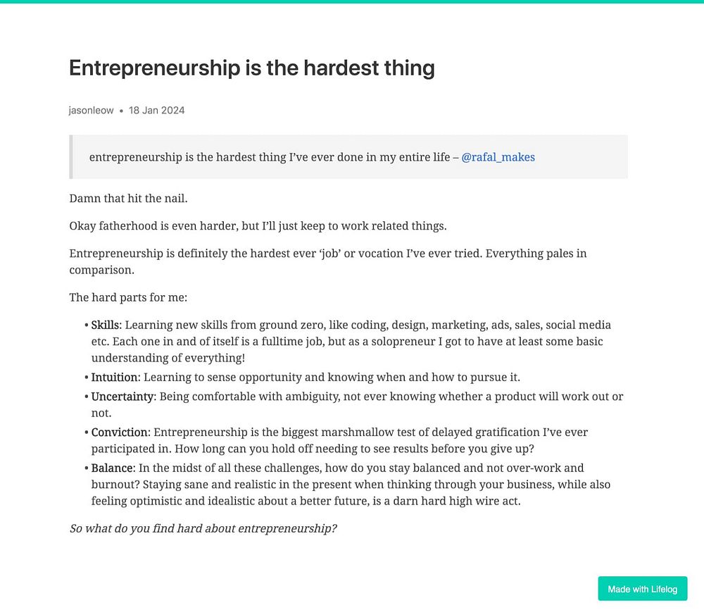Click the Intuition bullet label

point(115,377)
